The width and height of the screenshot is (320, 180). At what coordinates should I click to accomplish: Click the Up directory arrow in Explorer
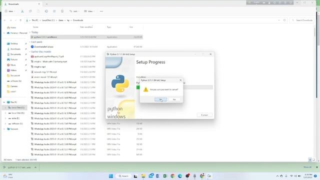(20, 20)
